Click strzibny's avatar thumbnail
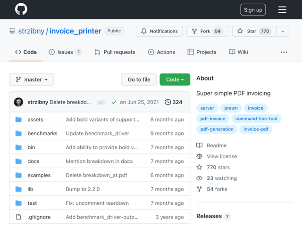 [x=18, y=102]
